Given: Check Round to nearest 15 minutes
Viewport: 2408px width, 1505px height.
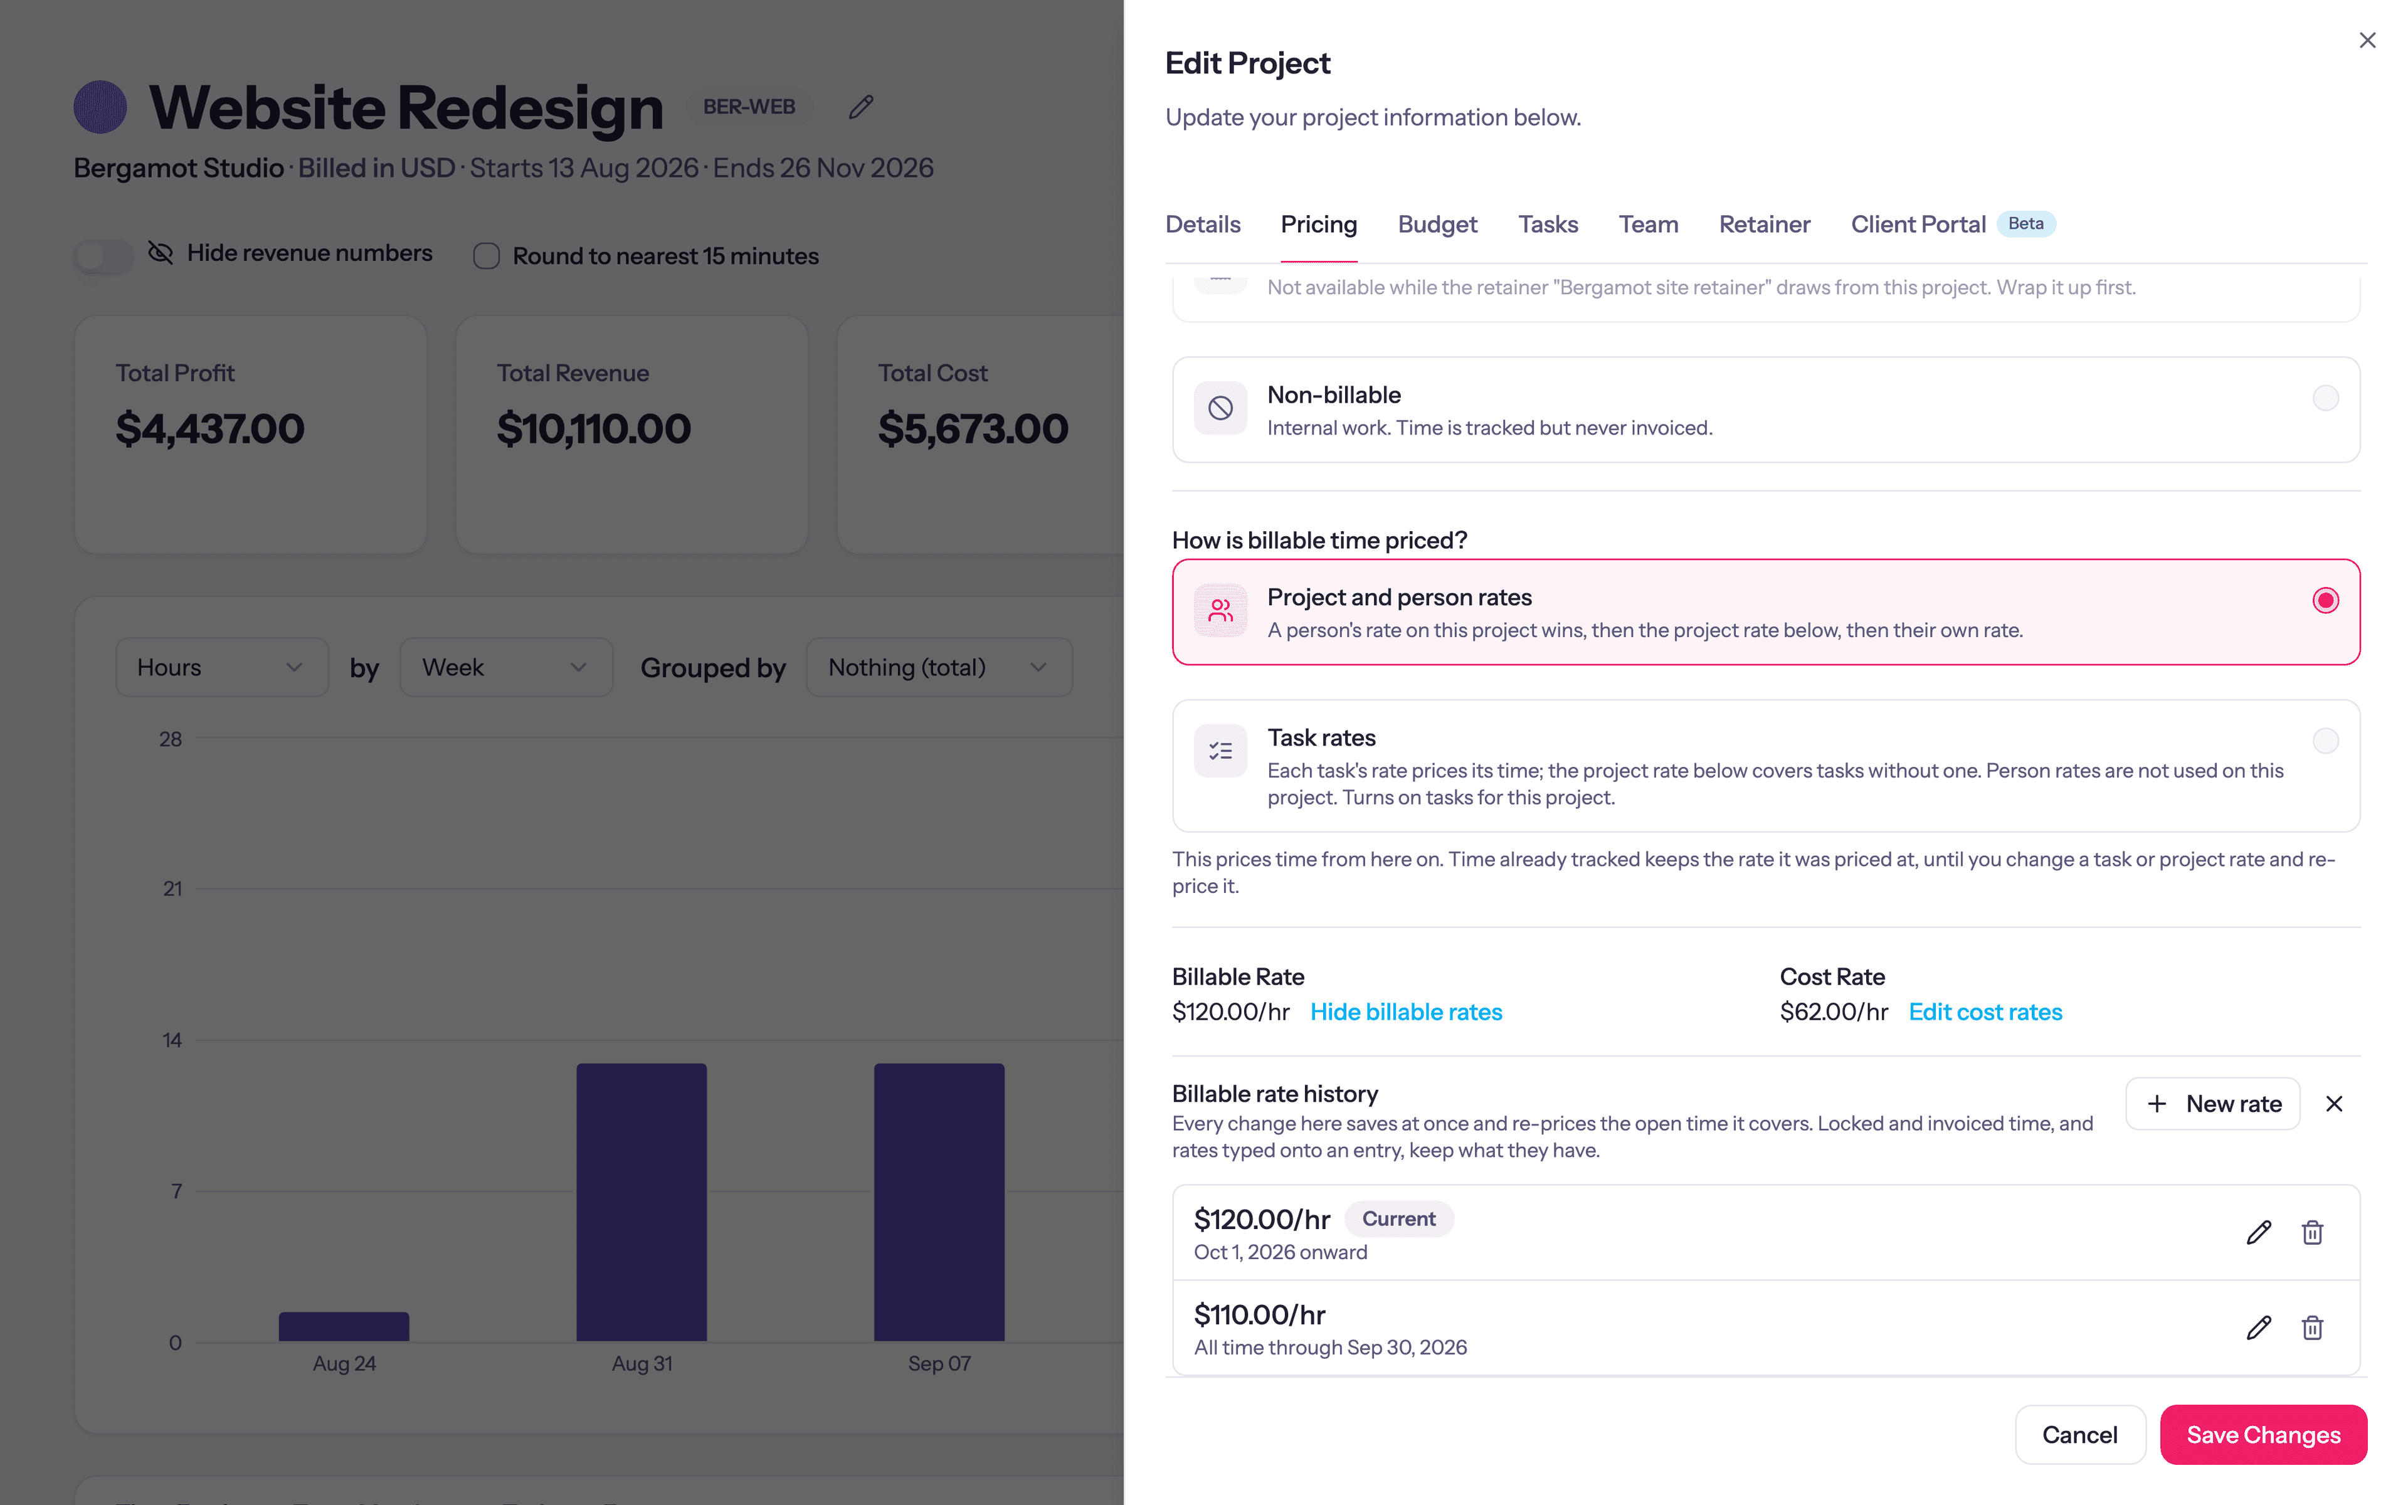Looking at the screenshot, I should point(487,256).
